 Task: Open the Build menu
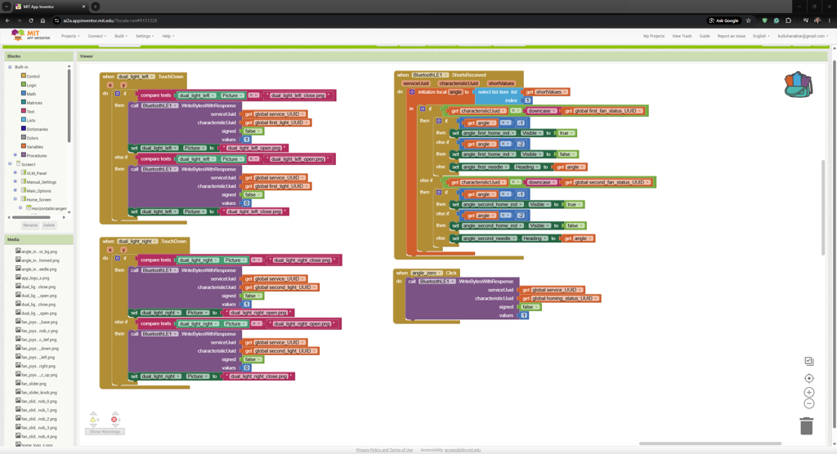(121, 36)
